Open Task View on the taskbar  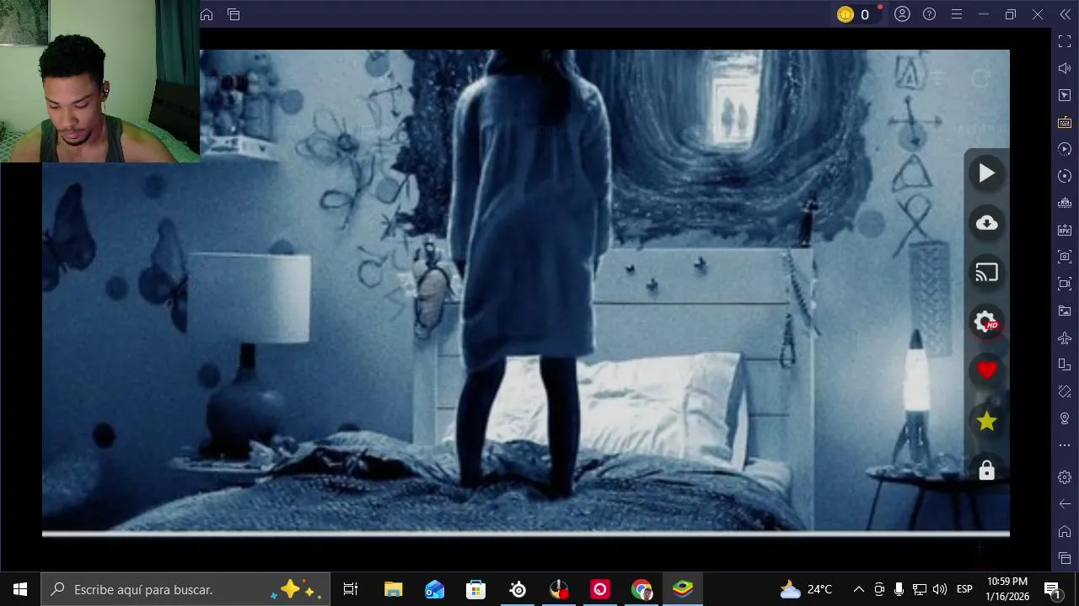351,589
